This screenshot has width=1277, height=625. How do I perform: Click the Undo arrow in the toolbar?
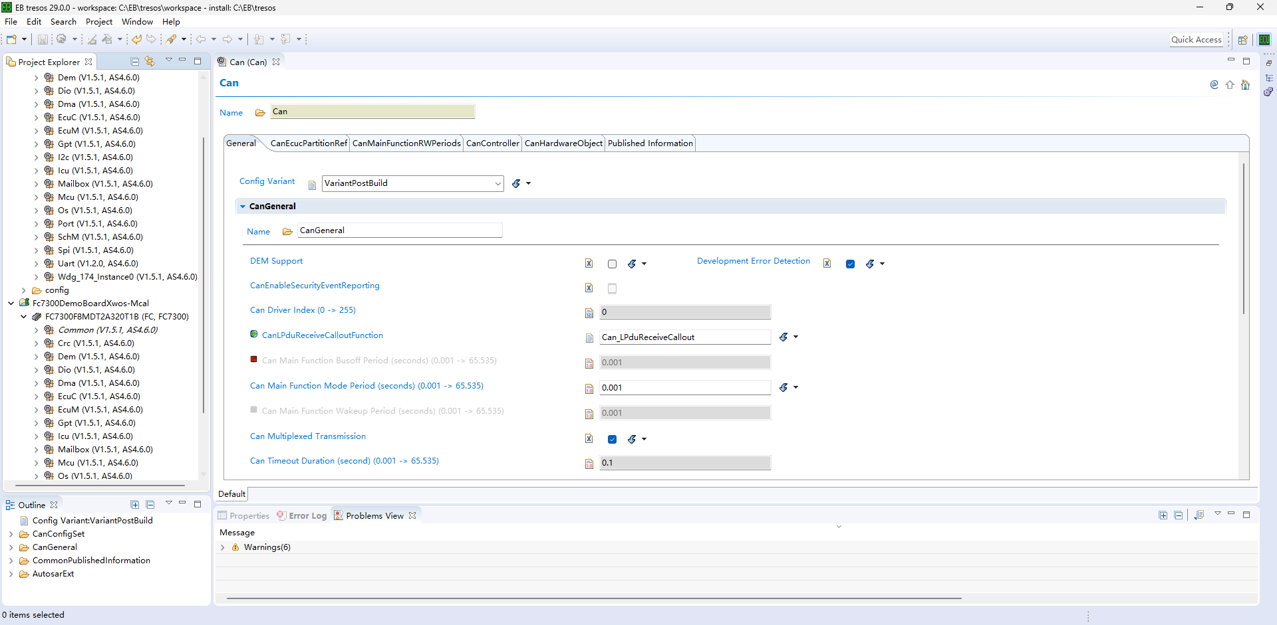136,39
